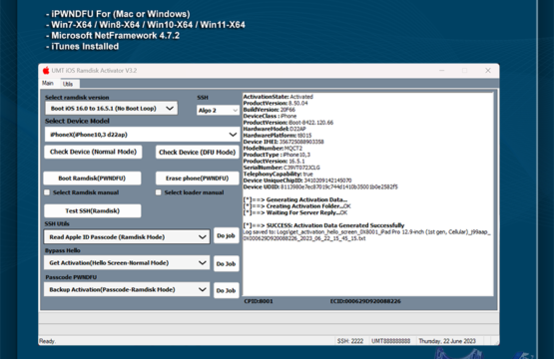The image size is (554, 359).
Task: Click 'CPID:8001' label below log
Action: (259, 301)
